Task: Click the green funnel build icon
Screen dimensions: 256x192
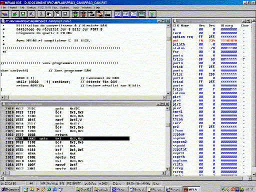Action: coord(152,14)
